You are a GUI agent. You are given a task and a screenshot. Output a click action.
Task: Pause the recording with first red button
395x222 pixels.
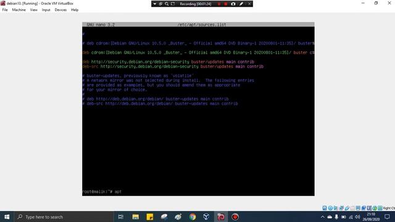coord(219,4)
